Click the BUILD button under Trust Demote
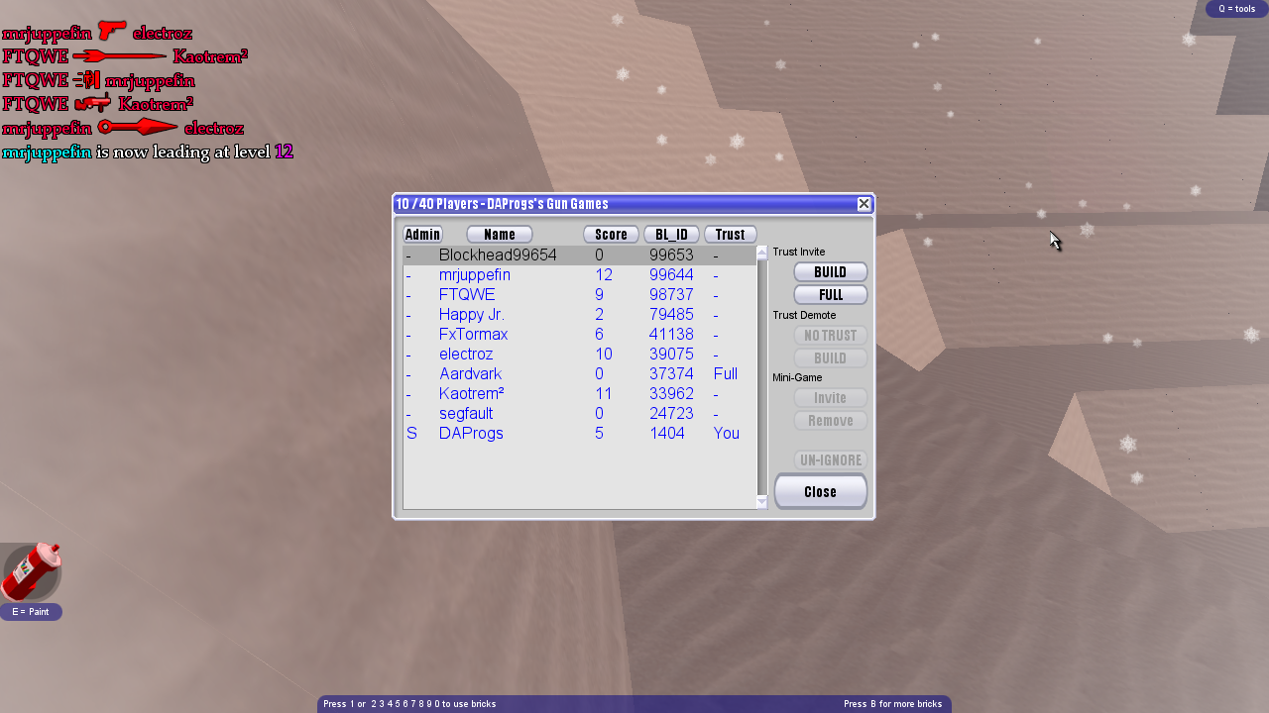 pos(831,358)
